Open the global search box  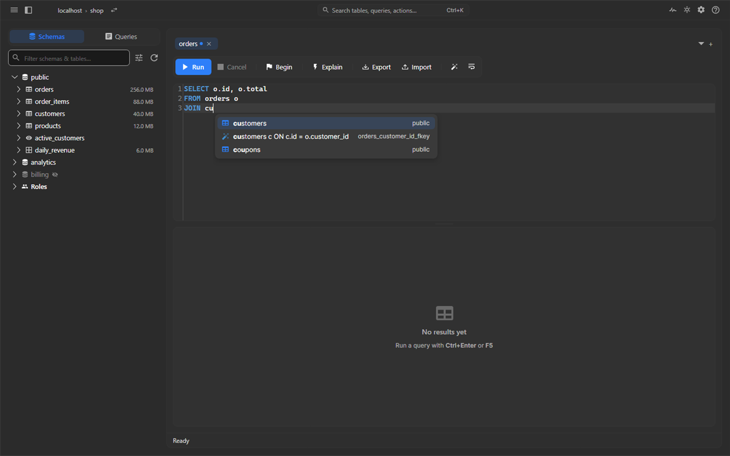pyautogui.click(x=393, y=10)
